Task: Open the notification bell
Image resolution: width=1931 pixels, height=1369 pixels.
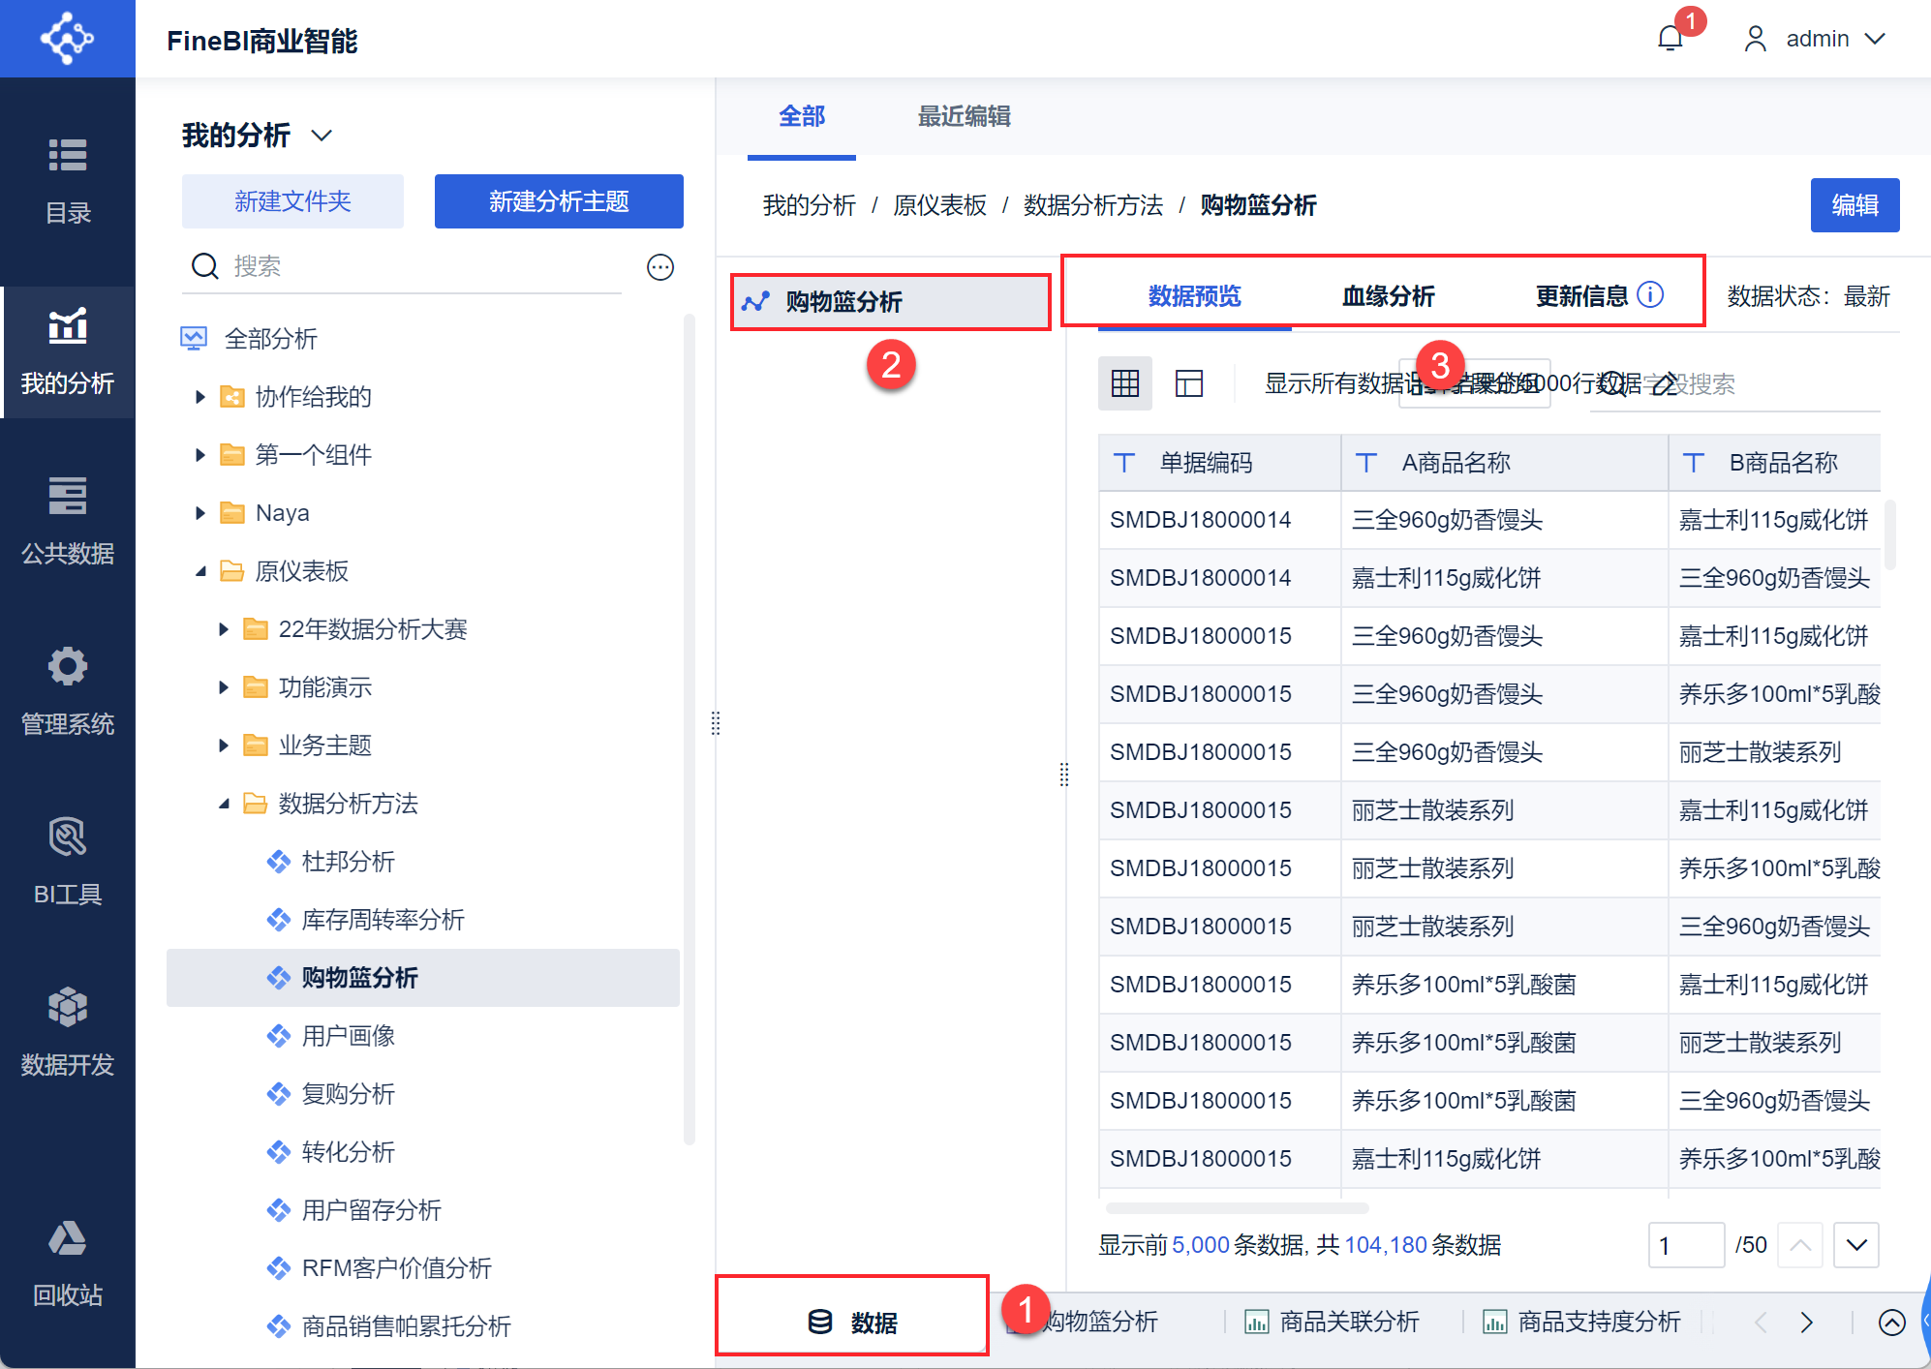Action: click(x=1670, y=39)
